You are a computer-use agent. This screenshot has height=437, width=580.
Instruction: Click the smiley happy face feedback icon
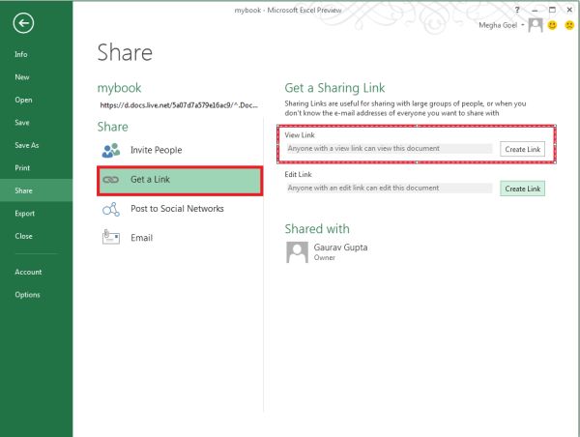pyautogui.click(x=552, y=25)
